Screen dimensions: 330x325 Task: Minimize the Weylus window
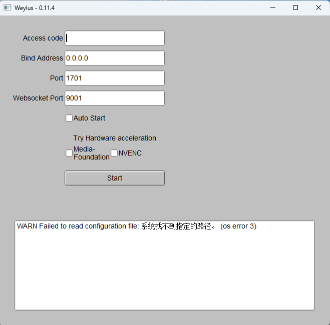coord(273,8)
